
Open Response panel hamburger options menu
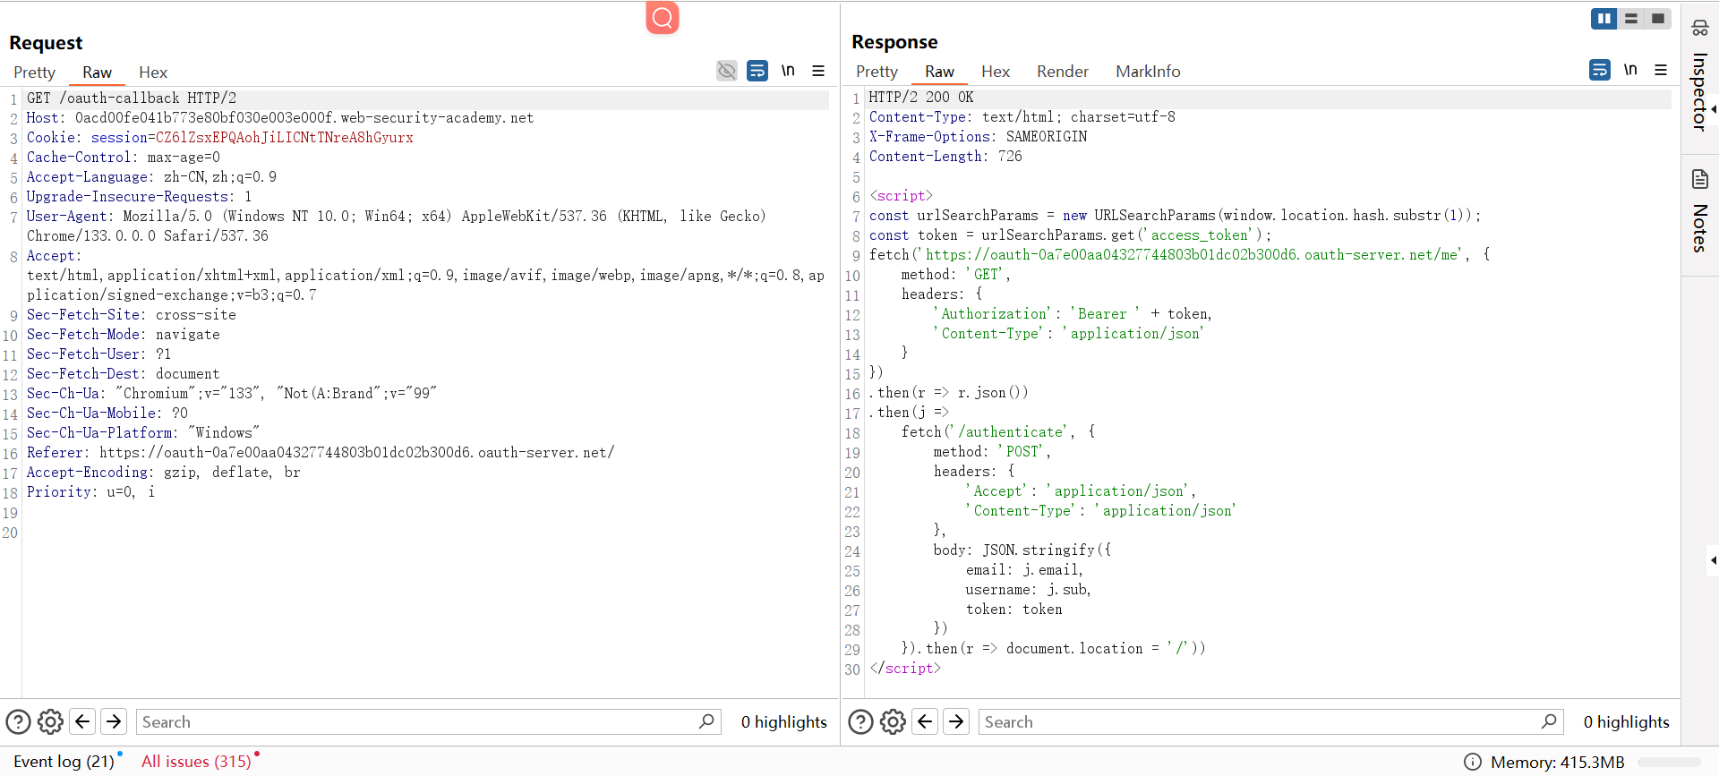1661,70
